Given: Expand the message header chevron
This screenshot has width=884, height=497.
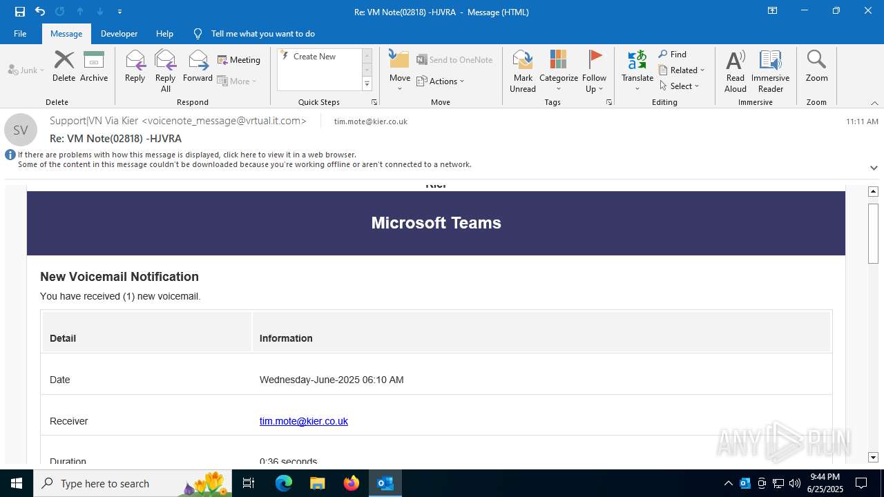Looking at the screenshot, I should tap(874, 168).
